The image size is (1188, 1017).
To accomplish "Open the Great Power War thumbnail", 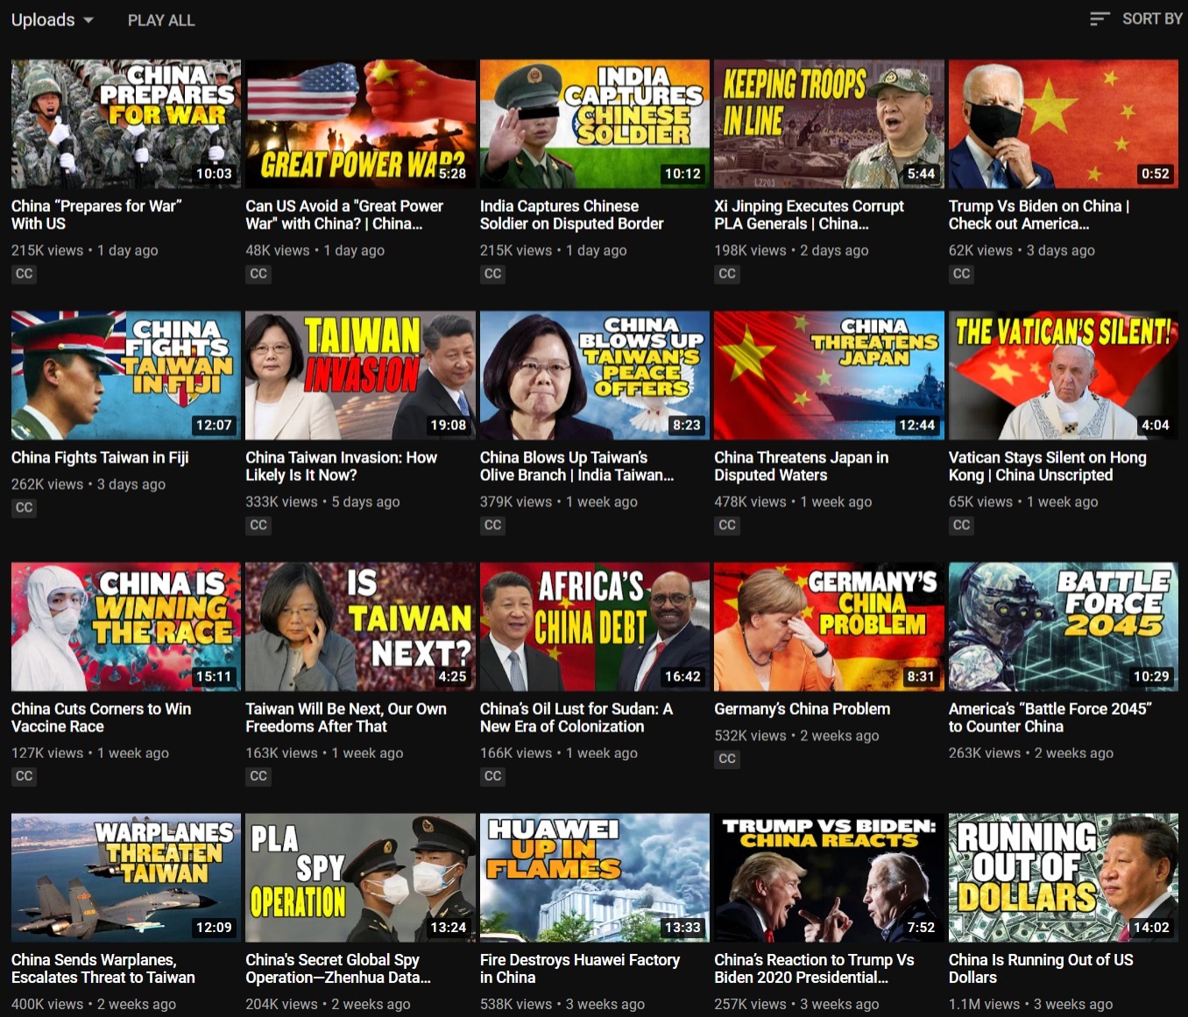I will pos(360,124).
